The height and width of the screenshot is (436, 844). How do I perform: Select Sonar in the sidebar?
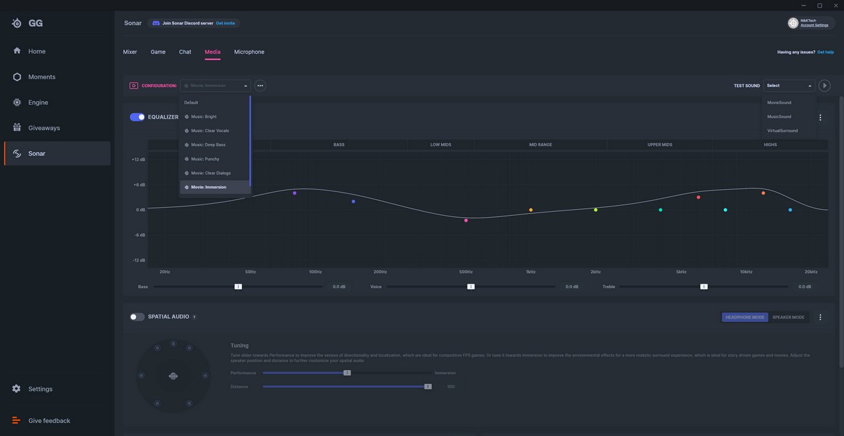[57, 154]
